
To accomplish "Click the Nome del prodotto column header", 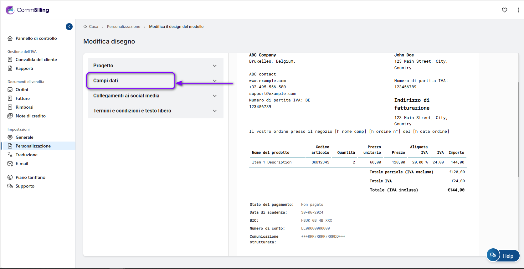I will tap(270, 153).
